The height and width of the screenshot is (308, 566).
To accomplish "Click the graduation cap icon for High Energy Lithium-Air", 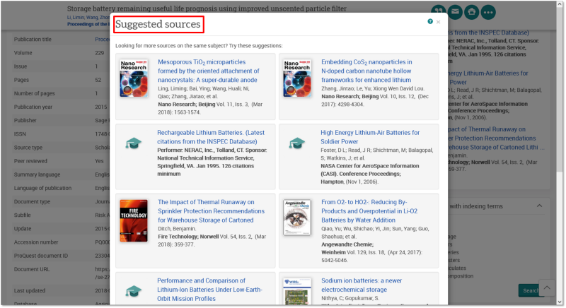I will pos(296,143).
